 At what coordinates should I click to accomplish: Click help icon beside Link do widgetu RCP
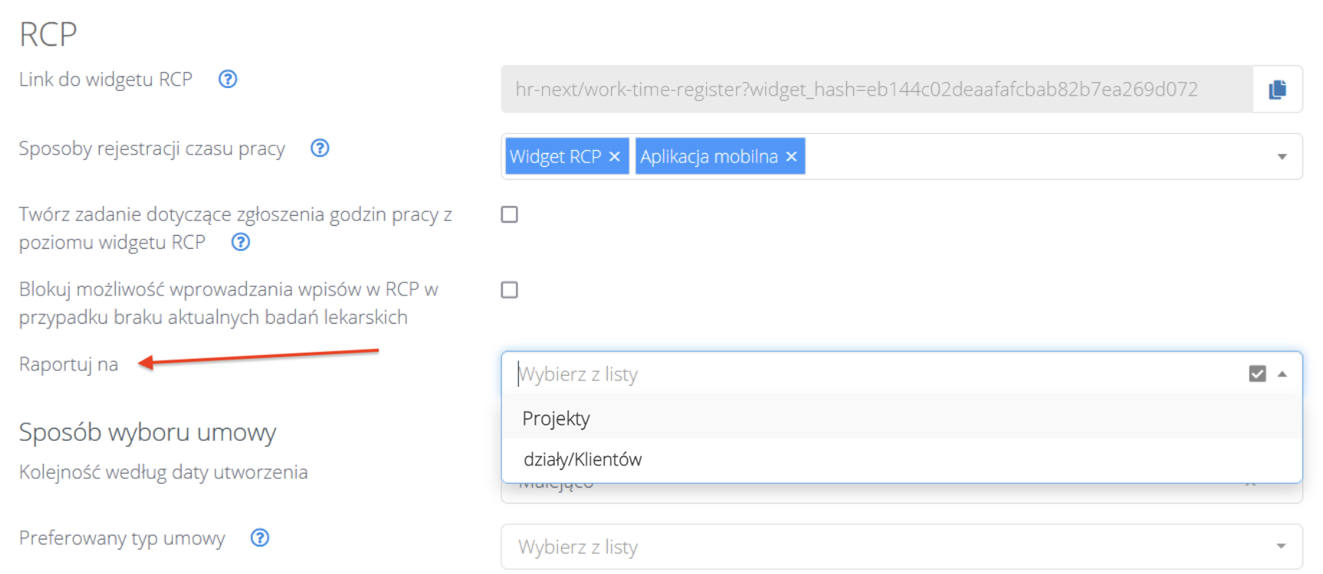(x=228, y=79)
